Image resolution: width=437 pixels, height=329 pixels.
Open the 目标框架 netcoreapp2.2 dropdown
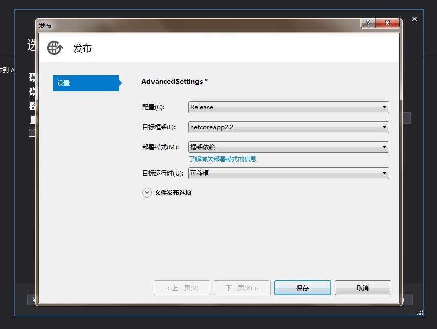[289, 127]
